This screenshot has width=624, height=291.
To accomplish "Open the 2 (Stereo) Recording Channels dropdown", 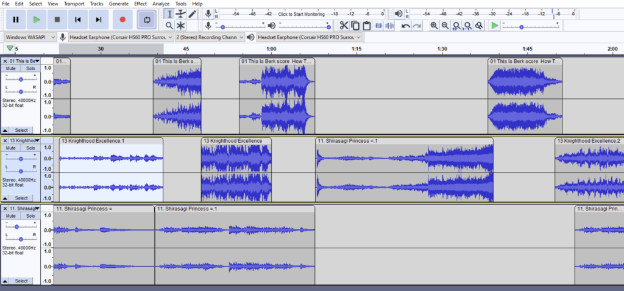I will click(210, 37).
